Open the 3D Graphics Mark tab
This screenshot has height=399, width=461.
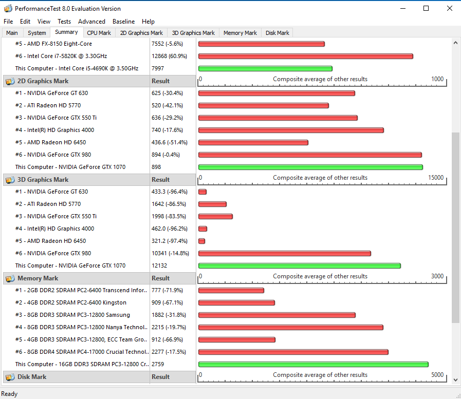(x=193, y=33)
